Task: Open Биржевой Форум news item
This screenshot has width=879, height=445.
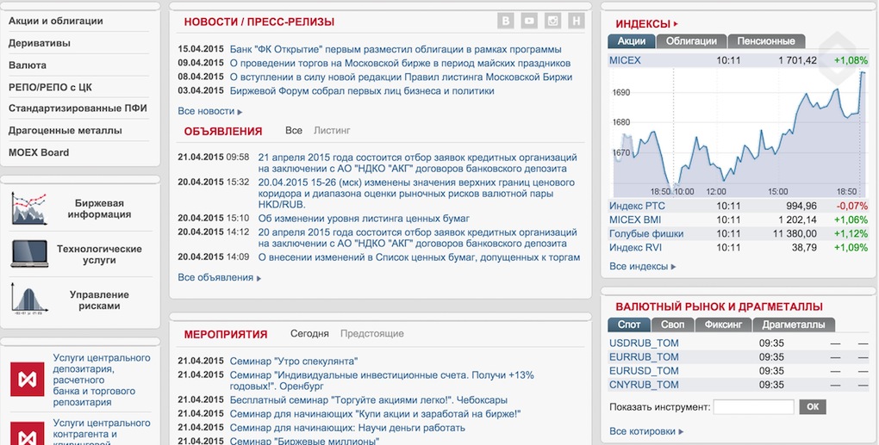Action: coord(362,90)
